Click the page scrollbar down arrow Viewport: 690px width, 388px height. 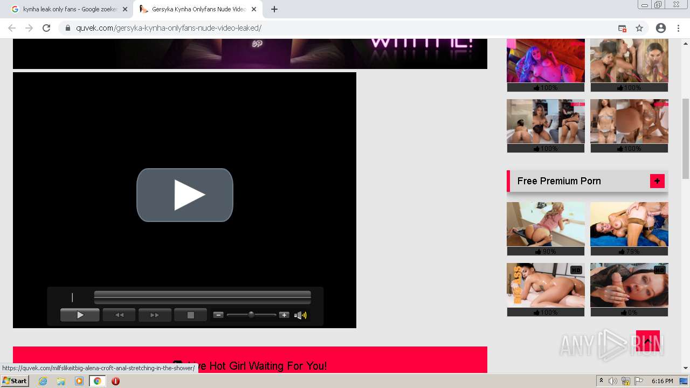pyautogui.click(x=686, y=369)
